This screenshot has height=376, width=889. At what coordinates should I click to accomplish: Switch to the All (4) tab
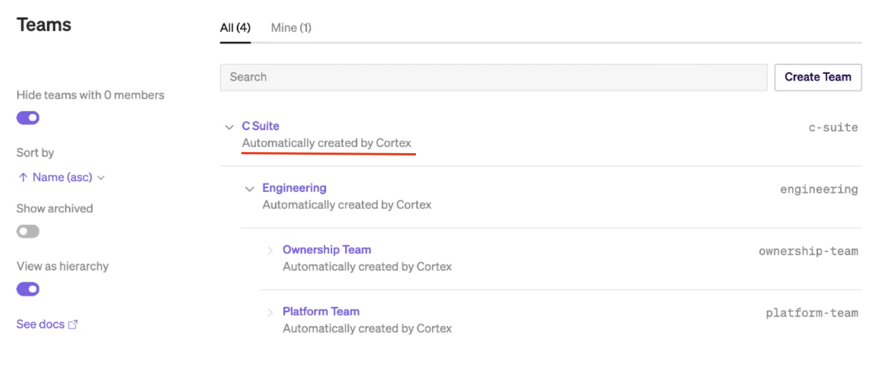(235, 27)
